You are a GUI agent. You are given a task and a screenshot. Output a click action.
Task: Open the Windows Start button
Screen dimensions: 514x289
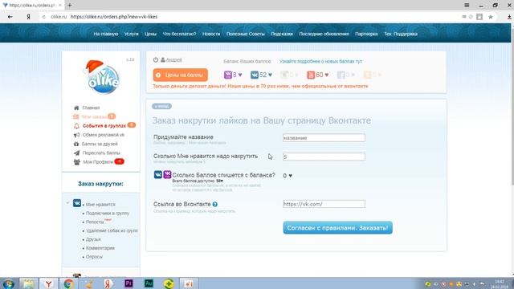8,283
